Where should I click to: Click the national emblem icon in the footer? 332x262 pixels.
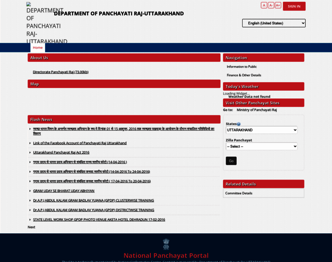[x=166, y=244]
